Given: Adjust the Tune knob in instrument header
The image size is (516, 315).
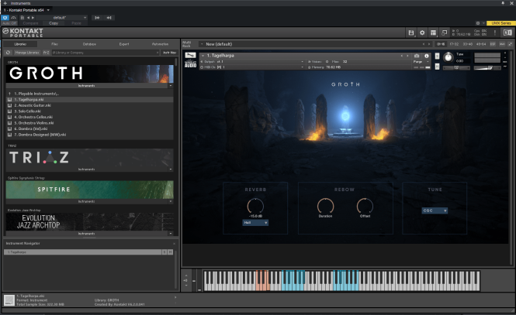Looking at the screenshot, I should coord(448,57).
